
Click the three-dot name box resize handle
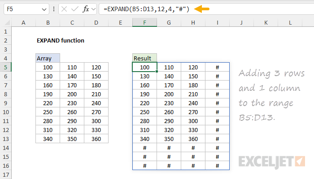[x=54, y=9]
